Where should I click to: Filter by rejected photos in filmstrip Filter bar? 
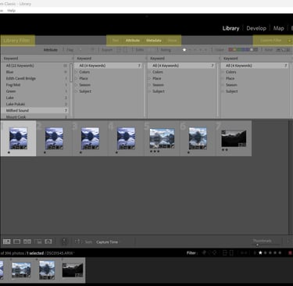[x=215, y=252]
